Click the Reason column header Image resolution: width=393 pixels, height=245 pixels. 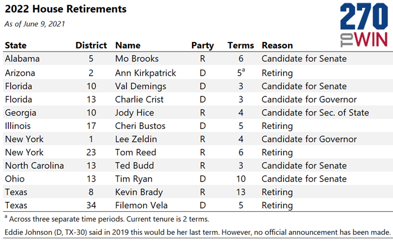pos(277,45)
